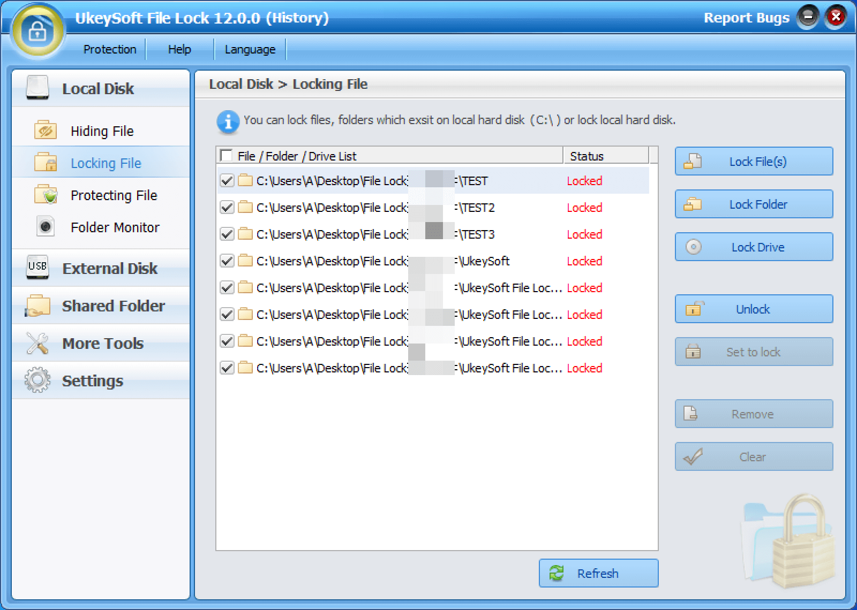The width and height of the screenshot is (857, 610).
Task: Click the Remove document icon
Action: (691, 414)
